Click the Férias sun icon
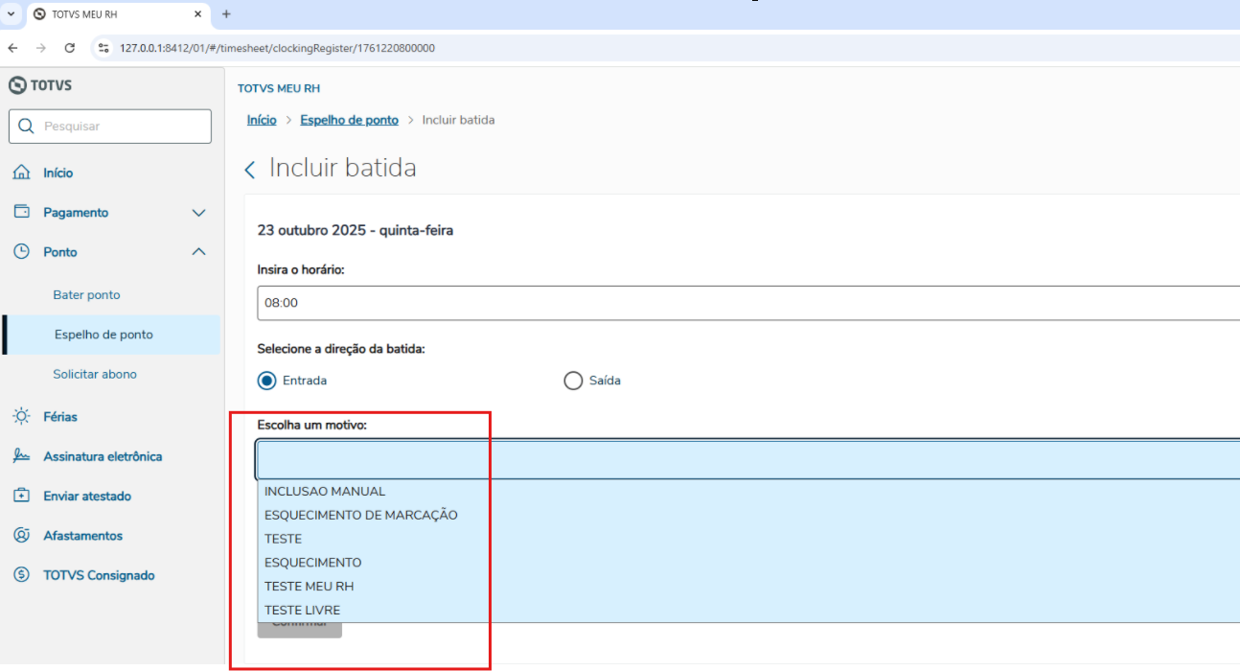1240x671 pixels. 21,416
